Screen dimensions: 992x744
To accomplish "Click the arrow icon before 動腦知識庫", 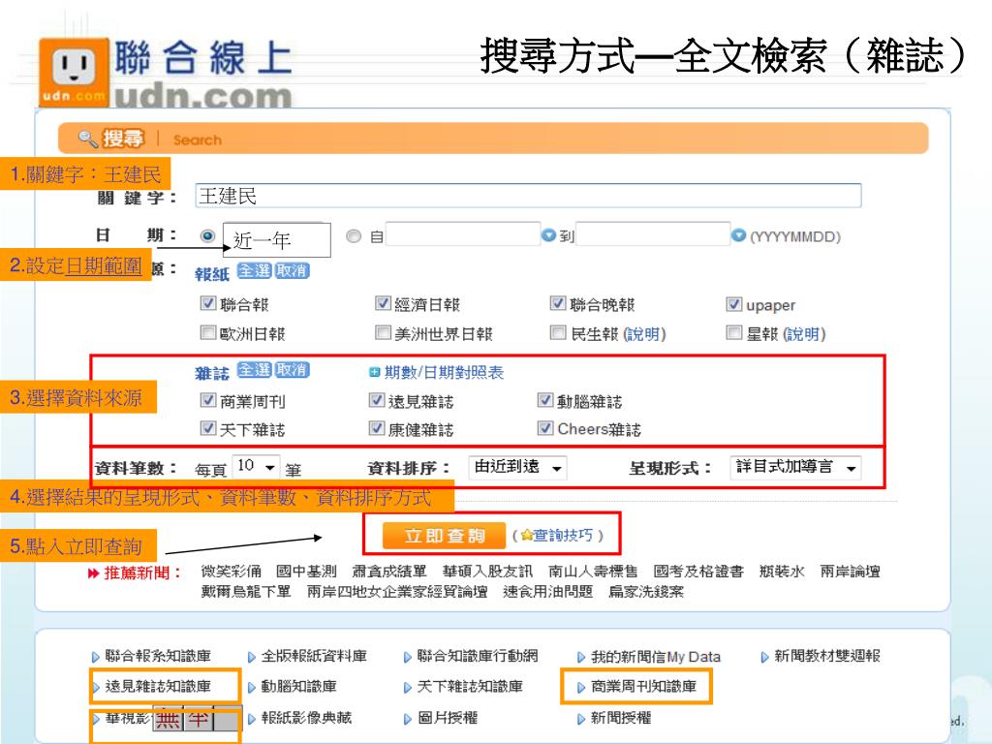I will click(x=251, y=687).
